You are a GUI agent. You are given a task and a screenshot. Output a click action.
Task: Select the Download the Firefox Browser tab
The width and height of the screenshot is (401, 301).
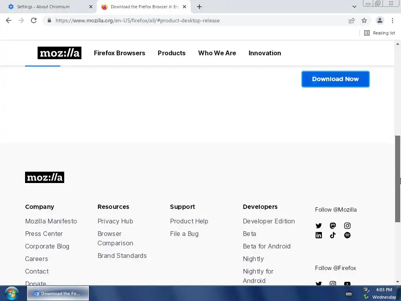pos(145,7)
